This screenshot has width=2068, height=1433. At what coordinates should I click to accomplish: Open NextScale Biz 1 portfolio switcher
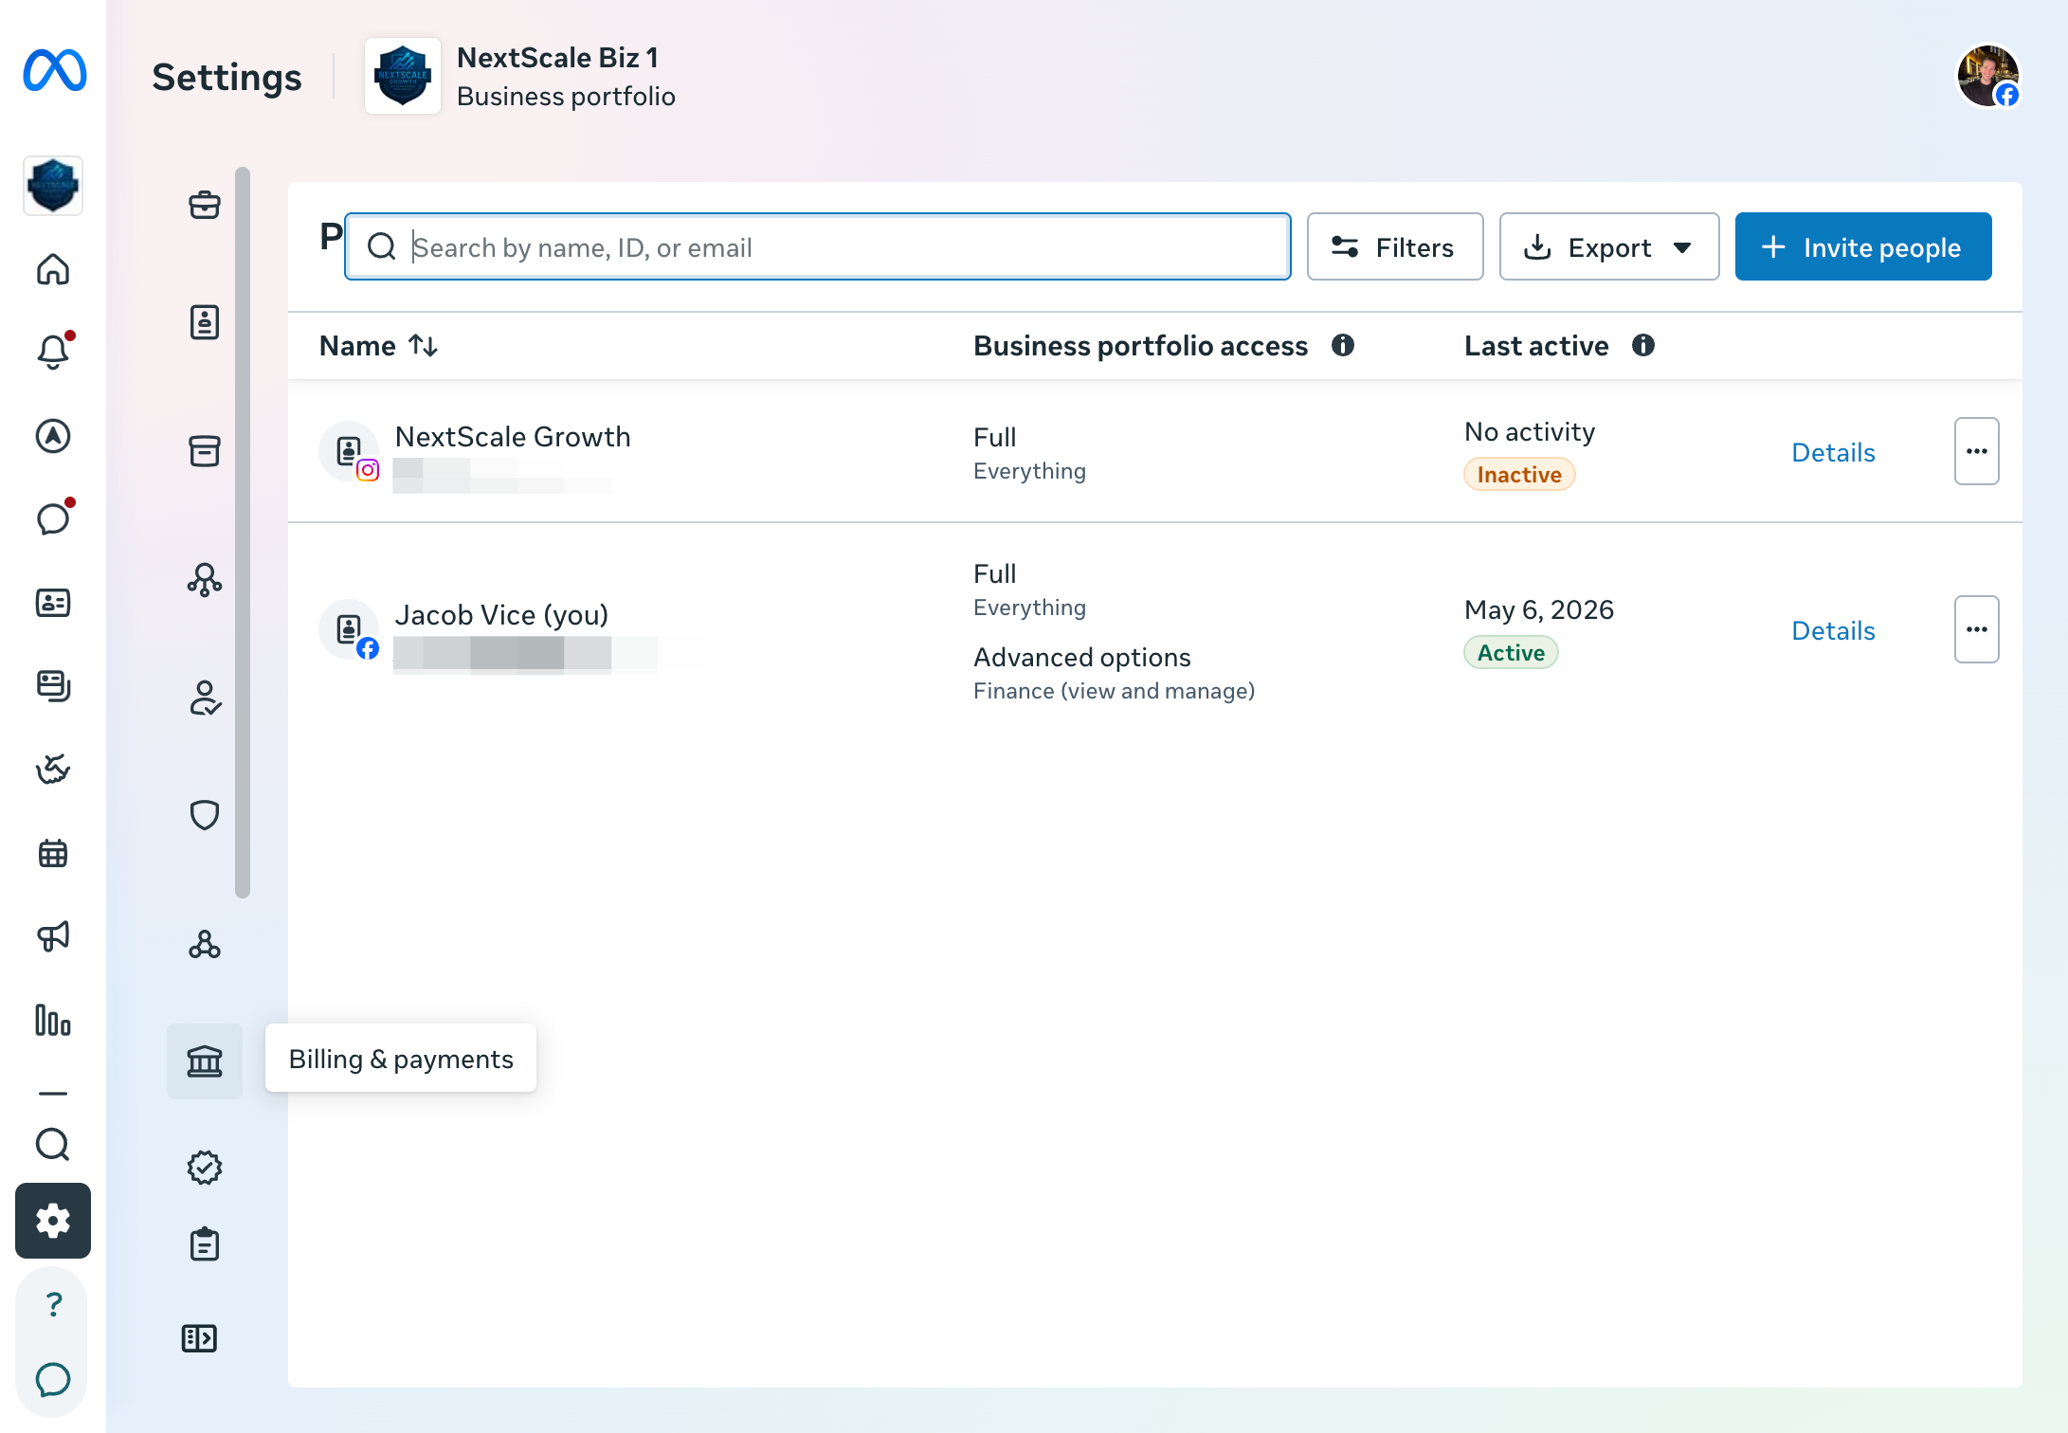(520, 76)
